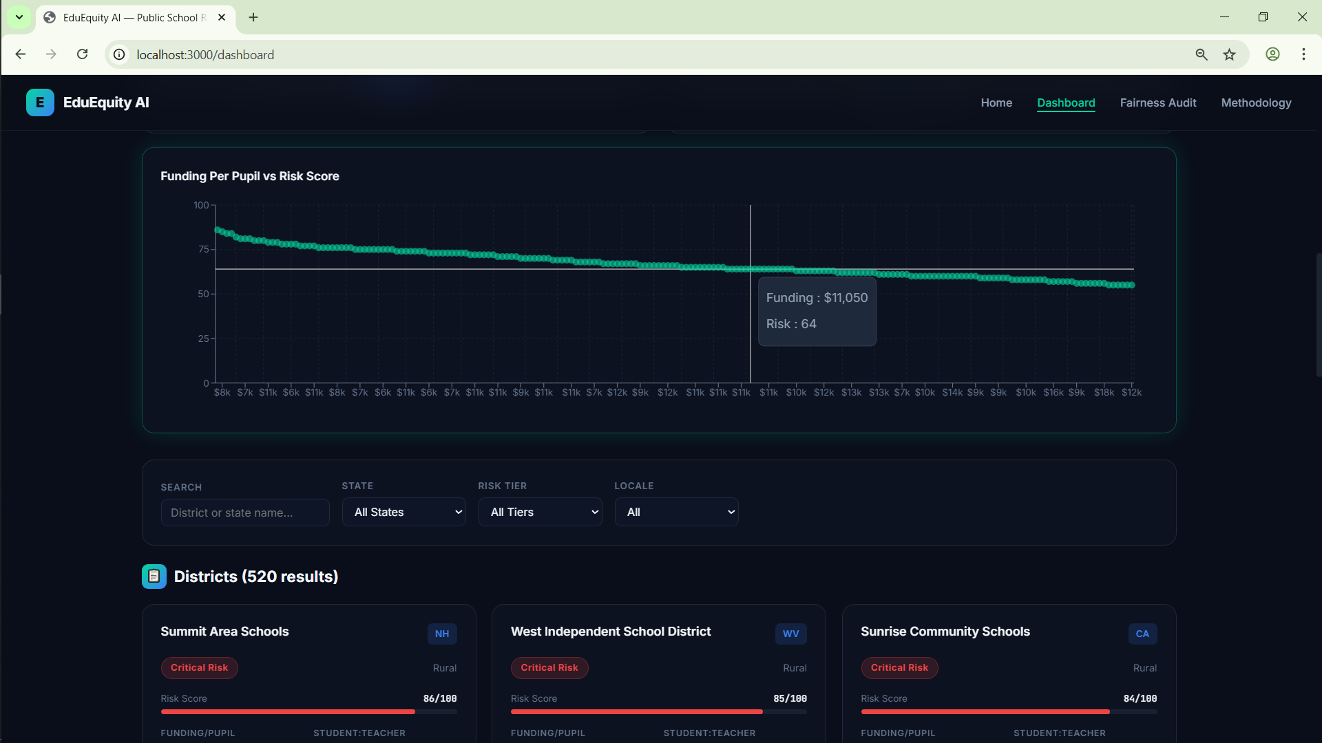This screenshot has width=1322, height=743.
Task: Expand the All States dropdown
Action: (404, 512)
